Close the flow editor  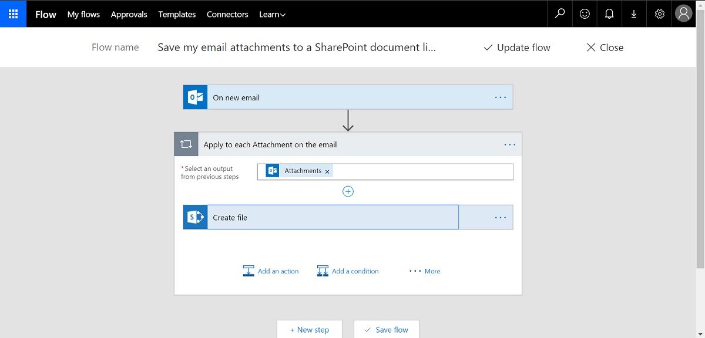point(605,48)
